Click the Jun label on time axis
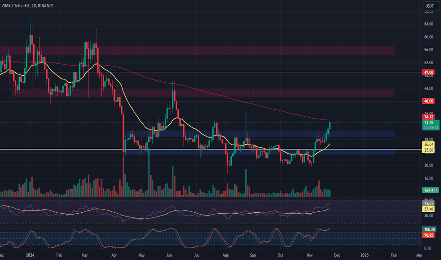441x260 pixels. click(169, 255)
